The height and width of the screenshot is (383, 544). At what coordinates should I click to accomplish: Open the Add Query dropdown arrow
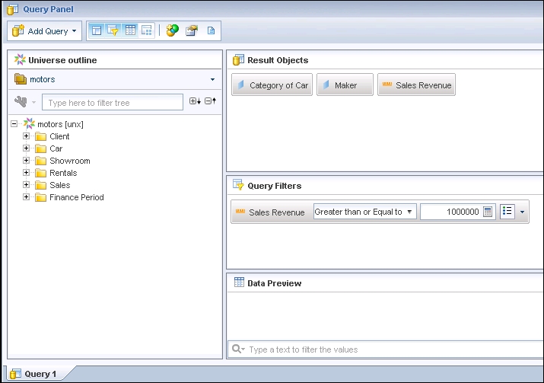pyautogui.click(x=75, y=31)
